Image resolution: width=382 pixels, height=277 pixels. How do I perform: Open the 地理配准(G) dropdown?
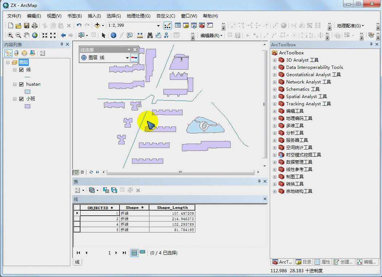tap(350, 26)
